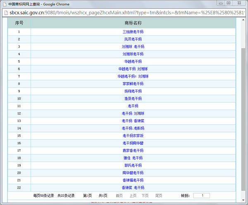Go to next page via 下页
Screen dimensions: 248x205
coord(145,196)
